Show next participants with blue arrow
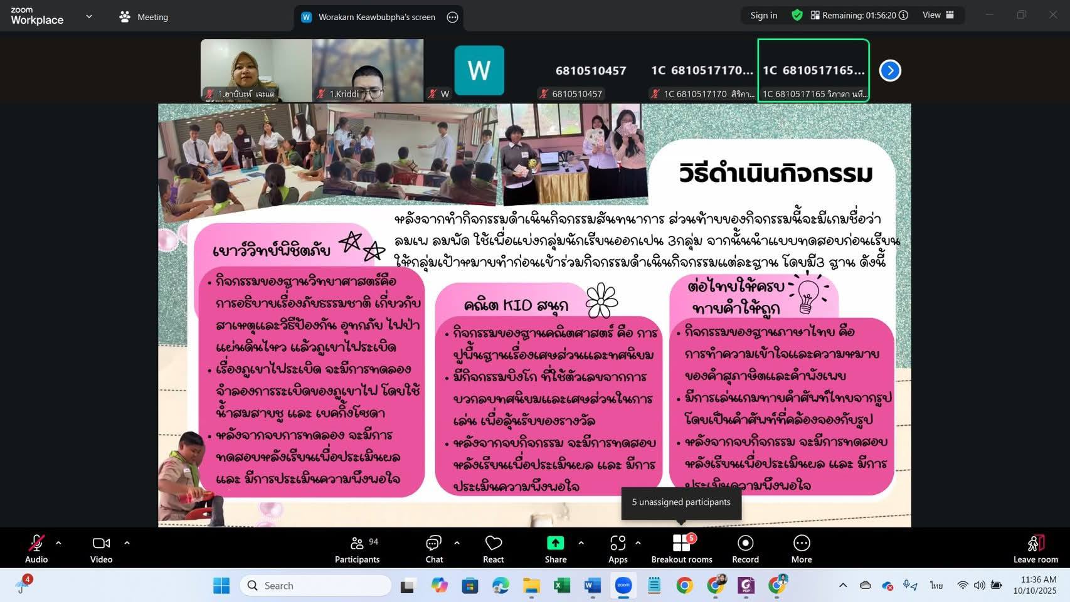Image resolution: width=1070 pixels, height=602 pixels. pos(890,70)
